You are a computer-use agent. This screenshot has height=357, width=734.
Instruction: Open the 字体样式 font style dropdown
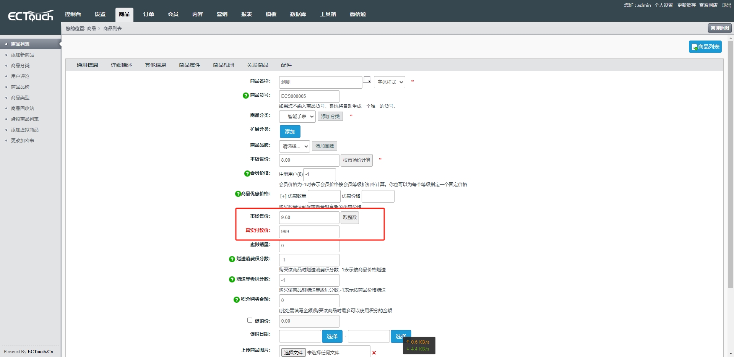click(x=389, y=82)
